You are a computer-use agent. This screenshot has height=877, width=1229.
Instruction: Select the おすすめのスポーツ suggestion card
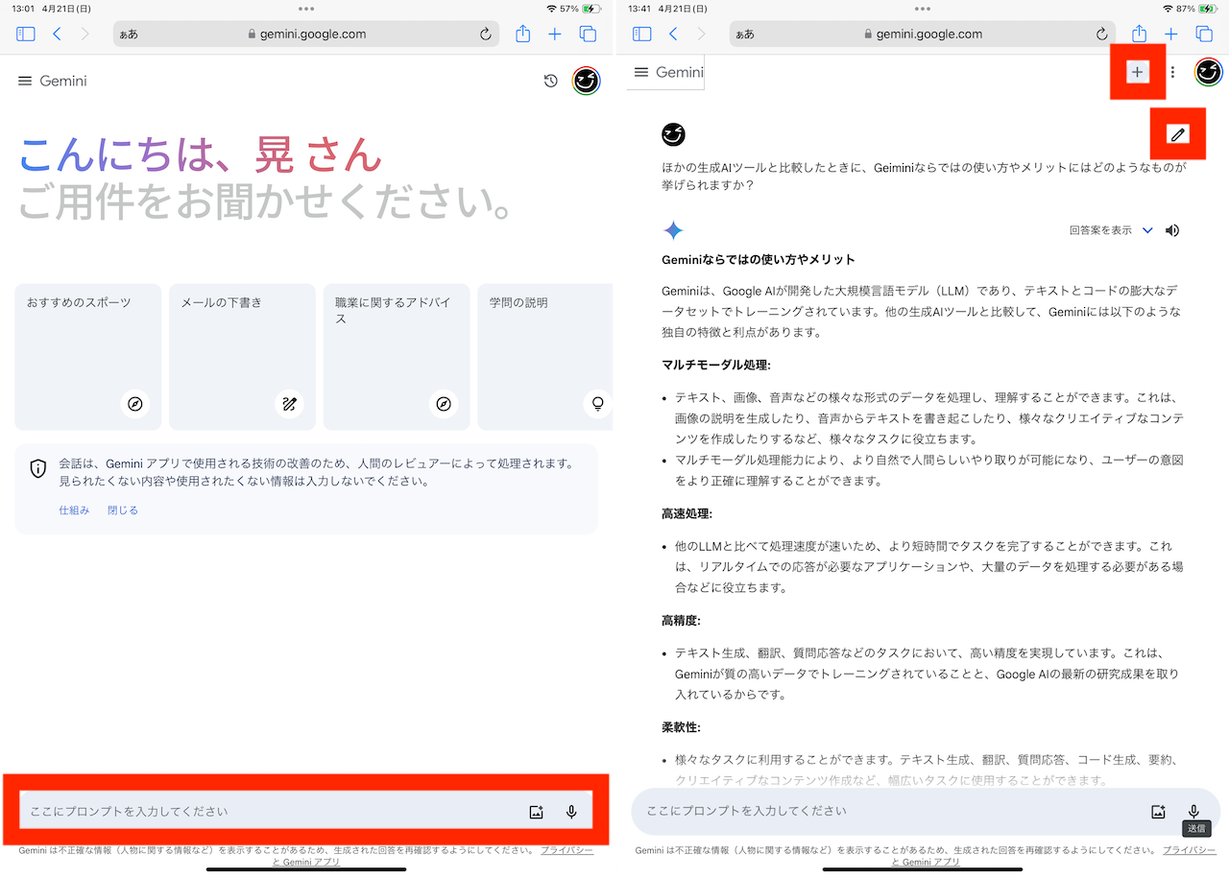88,357
